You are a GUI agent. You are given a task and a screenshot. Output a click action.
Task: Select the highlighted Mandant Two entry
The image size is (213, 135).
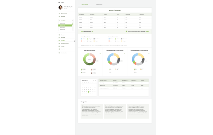pos(65,25)
